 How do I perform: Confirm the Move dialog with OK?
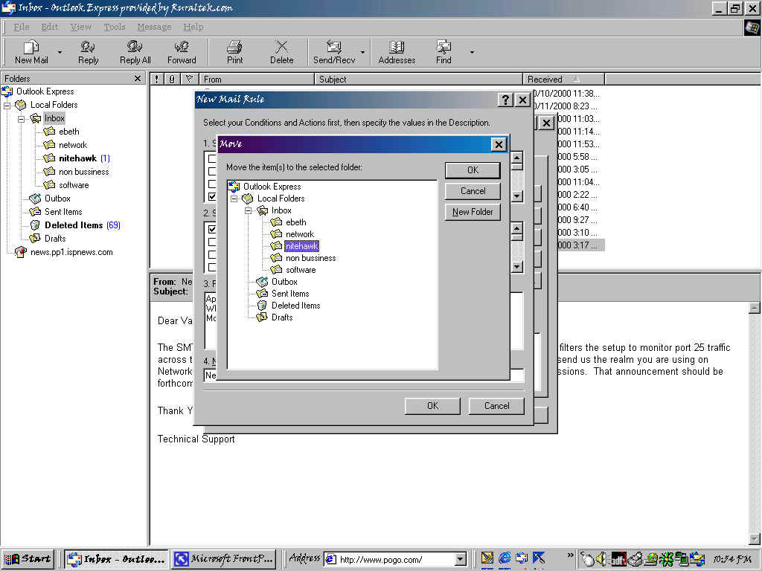[x=473, y=170]
